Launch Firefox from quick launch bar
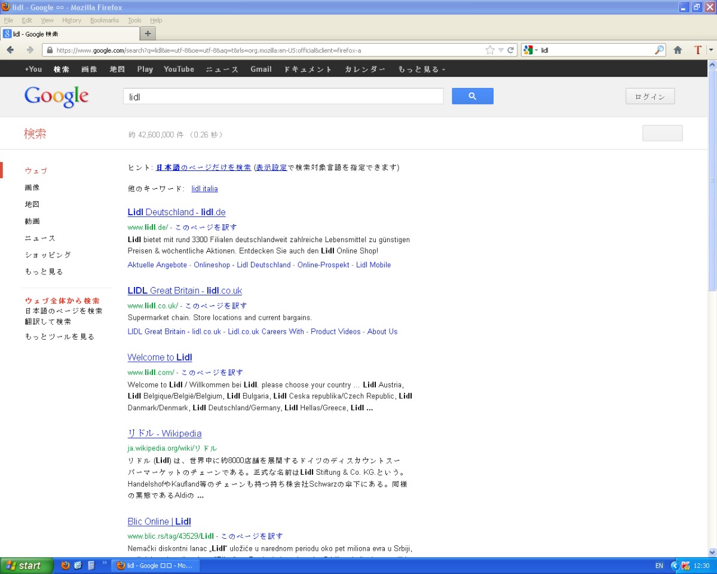 pyautogui.click(x=65, y=565)
